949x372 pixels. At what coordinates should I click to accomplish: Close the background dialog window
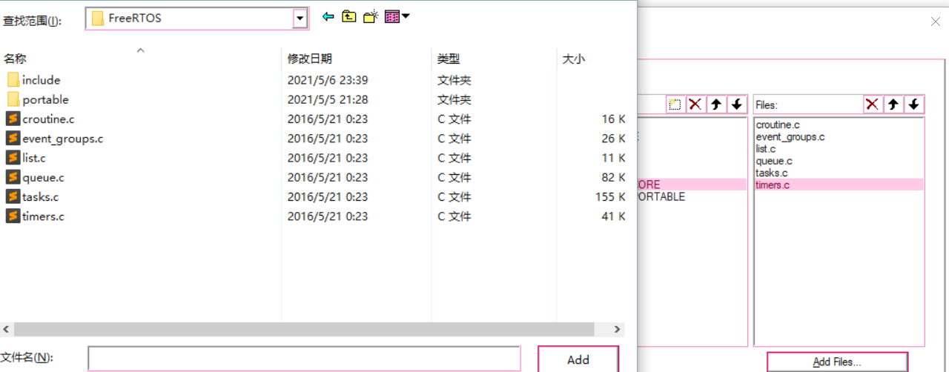point(936,21)
